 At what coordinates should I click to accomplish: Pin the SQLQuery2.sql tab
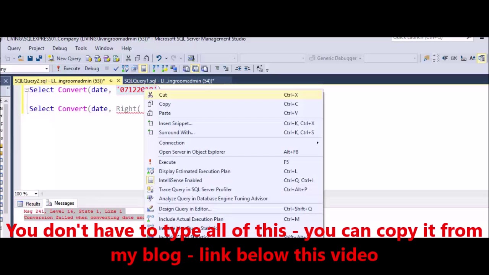[111, 81]
